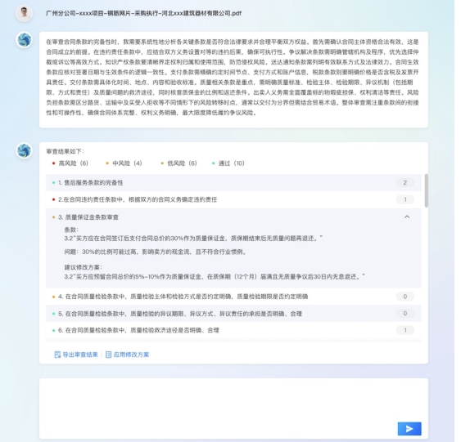Expand item 2 about 违约责任 clause
This screenshot has height=442, width=461.
coord(233,199)
